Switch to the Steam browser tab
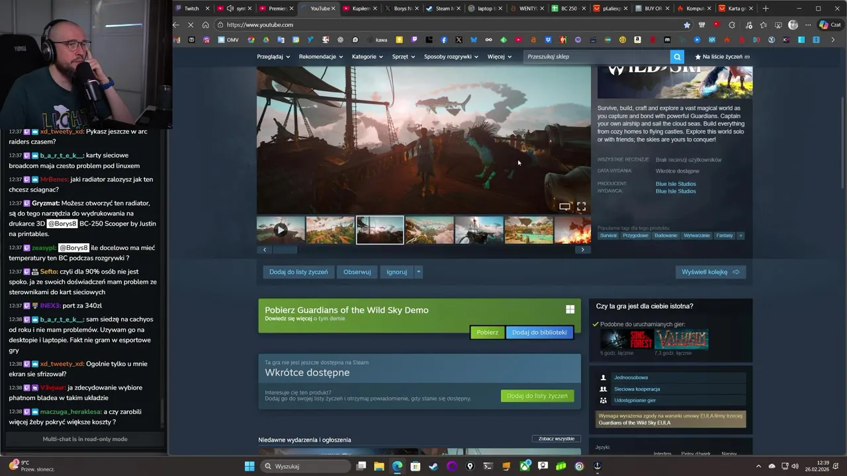Viewport: 847px width, 476px height. point(443,9)
